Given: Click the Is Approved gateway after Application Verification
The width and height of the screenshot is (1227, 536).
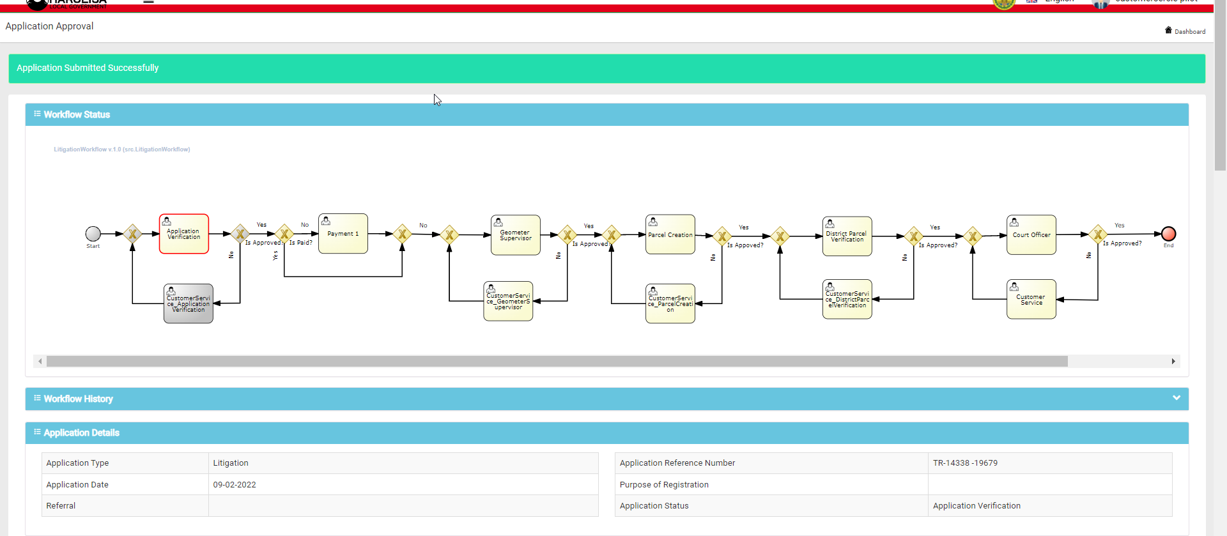Looking at the screenshot, I should coord(240,234).
